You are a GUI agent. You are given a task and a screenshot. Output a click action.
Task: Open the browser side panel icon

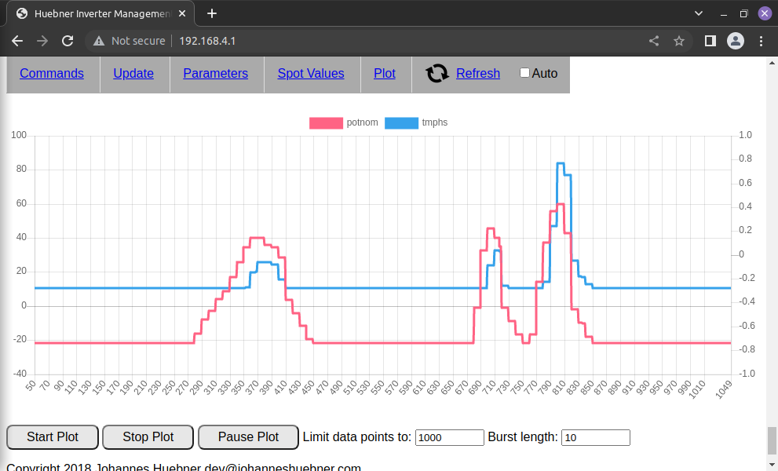710,41
